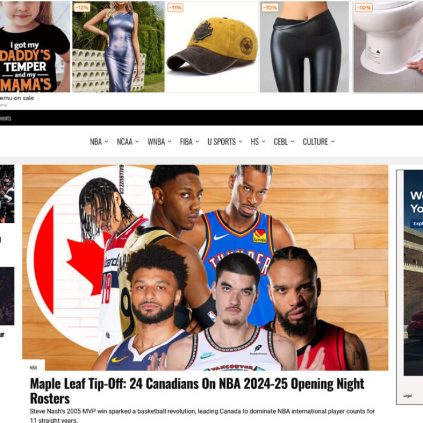The image size is (423, 423).
Task: Expand the NCAA menu chevron
Action: click(137, 142)
